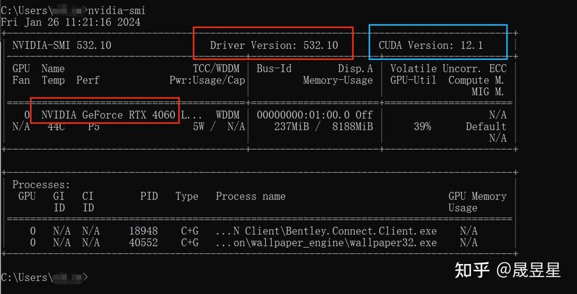This screenshot has height=294, width=577.
Task: Click the Processes section header
Action: click(41, 185)
